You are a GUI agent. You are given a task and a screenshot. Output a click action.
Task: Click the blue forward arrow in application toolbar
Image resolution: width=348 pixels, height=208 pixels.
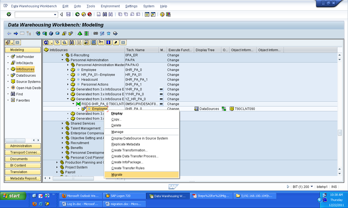point(15,34)
